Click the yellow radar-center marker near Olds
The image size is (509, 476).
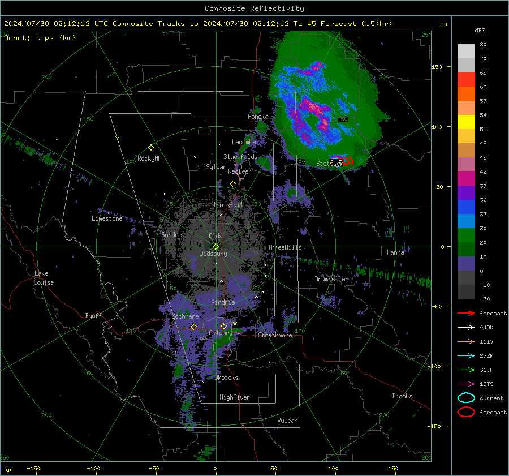(215, 246)
